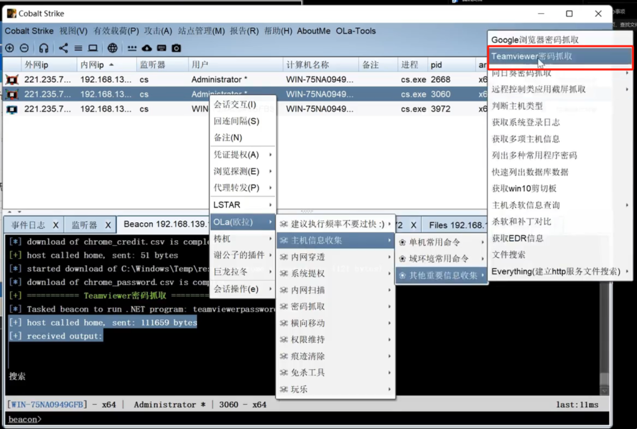The width and height of the screenshot is (637, 429).
Task: Choose 文件搜索 from the submenu
Action: coord(560,255)
